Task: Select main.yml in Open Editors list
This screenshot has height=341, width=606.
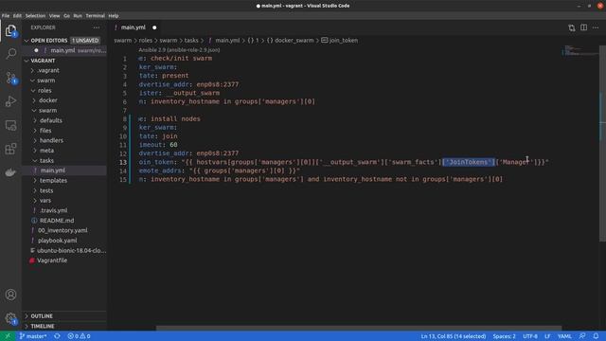Action: [63, 50]
